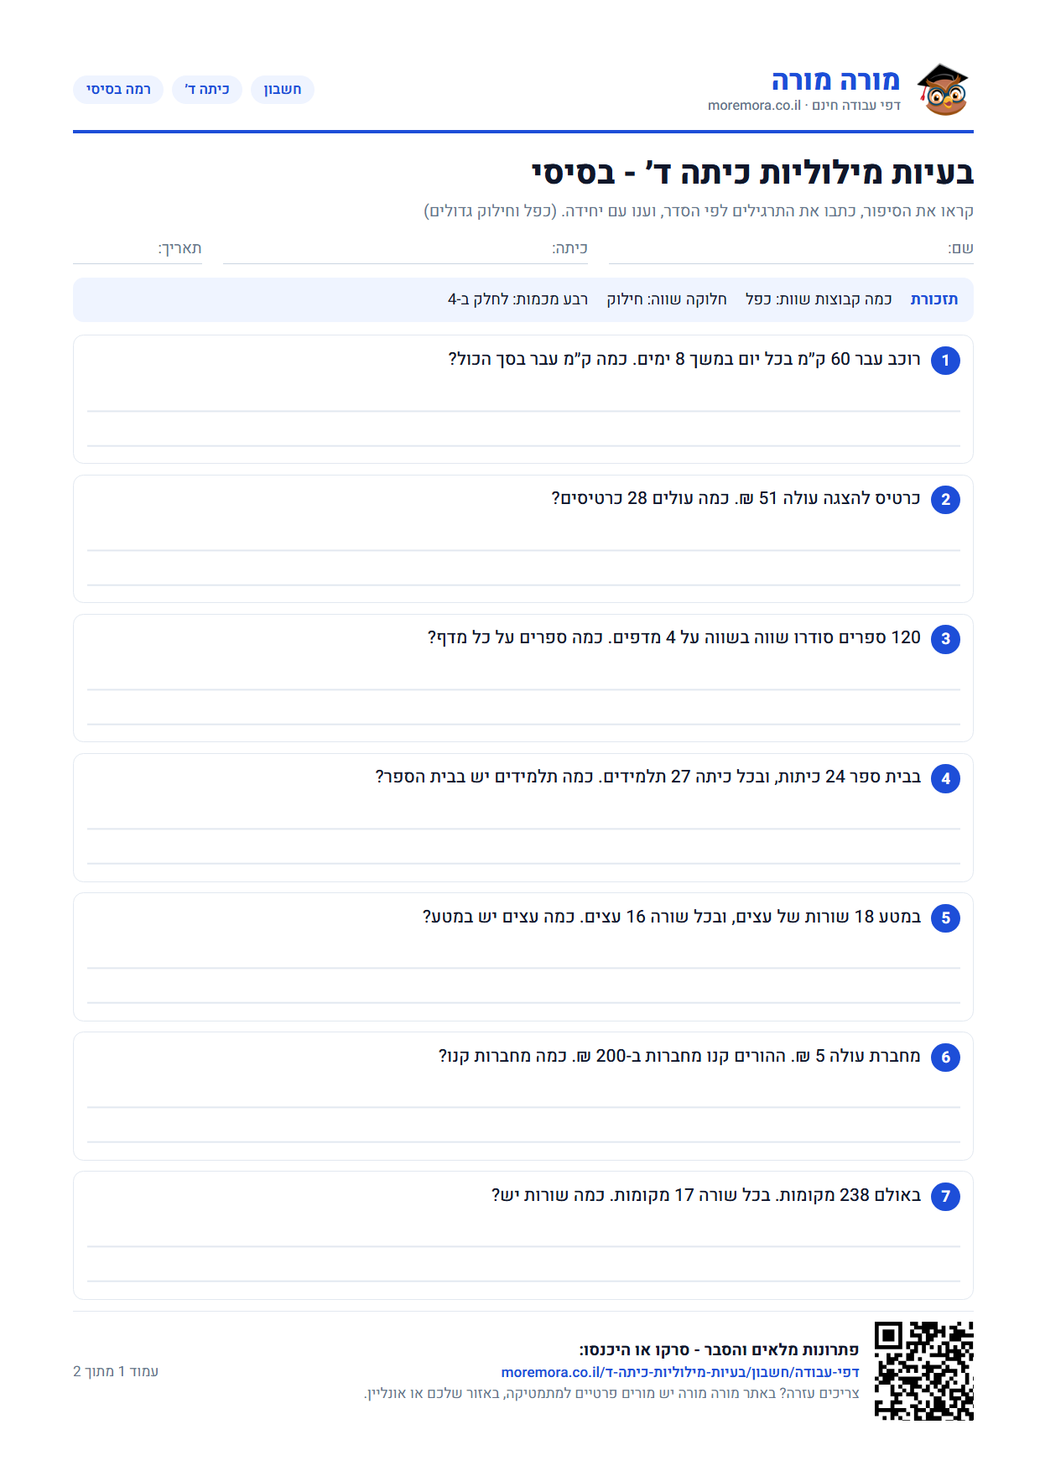Select the רמה בסיסי tag pill
This screenshot has height=1471, width=1040.
(118, 90)
